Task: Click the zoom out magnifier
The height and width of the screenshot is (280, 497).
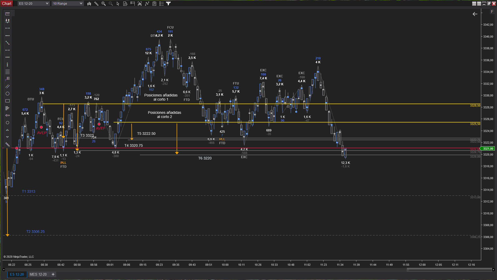Action: [x=111, y=4]
